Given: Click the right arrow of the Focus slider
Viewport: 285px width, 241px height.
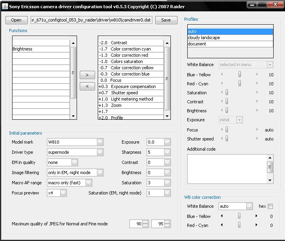Looking at the screenshot, I should pyautogui.click(x=257, y=129).
